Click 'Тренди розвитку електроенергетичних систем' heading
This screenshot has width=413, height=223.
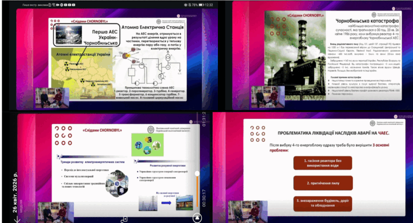click(92, 162)
